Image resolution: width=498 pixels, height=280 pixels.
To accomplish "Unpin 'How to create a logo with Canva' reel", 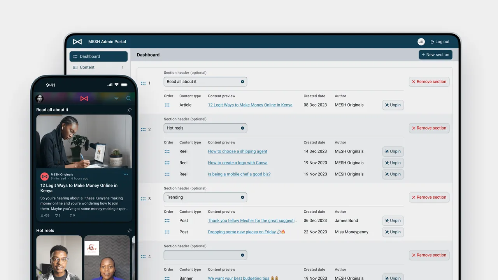I will point(393,163).
